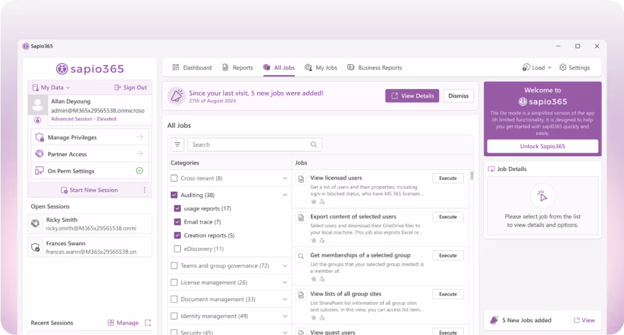Check Document management (33)
The height and width of the screenshot is (335, 624).
174,299
